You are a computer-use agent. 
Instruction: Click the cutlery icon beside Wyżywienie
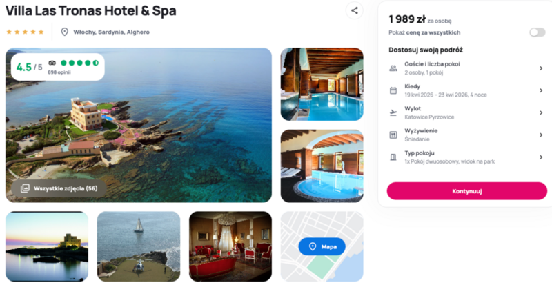click(x=393, y=135)
